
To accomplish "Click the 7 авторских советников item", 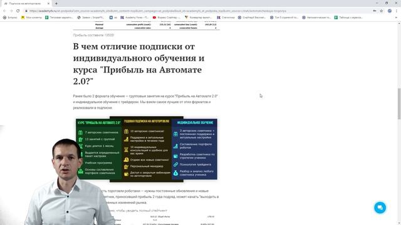I will pos(102,132).
